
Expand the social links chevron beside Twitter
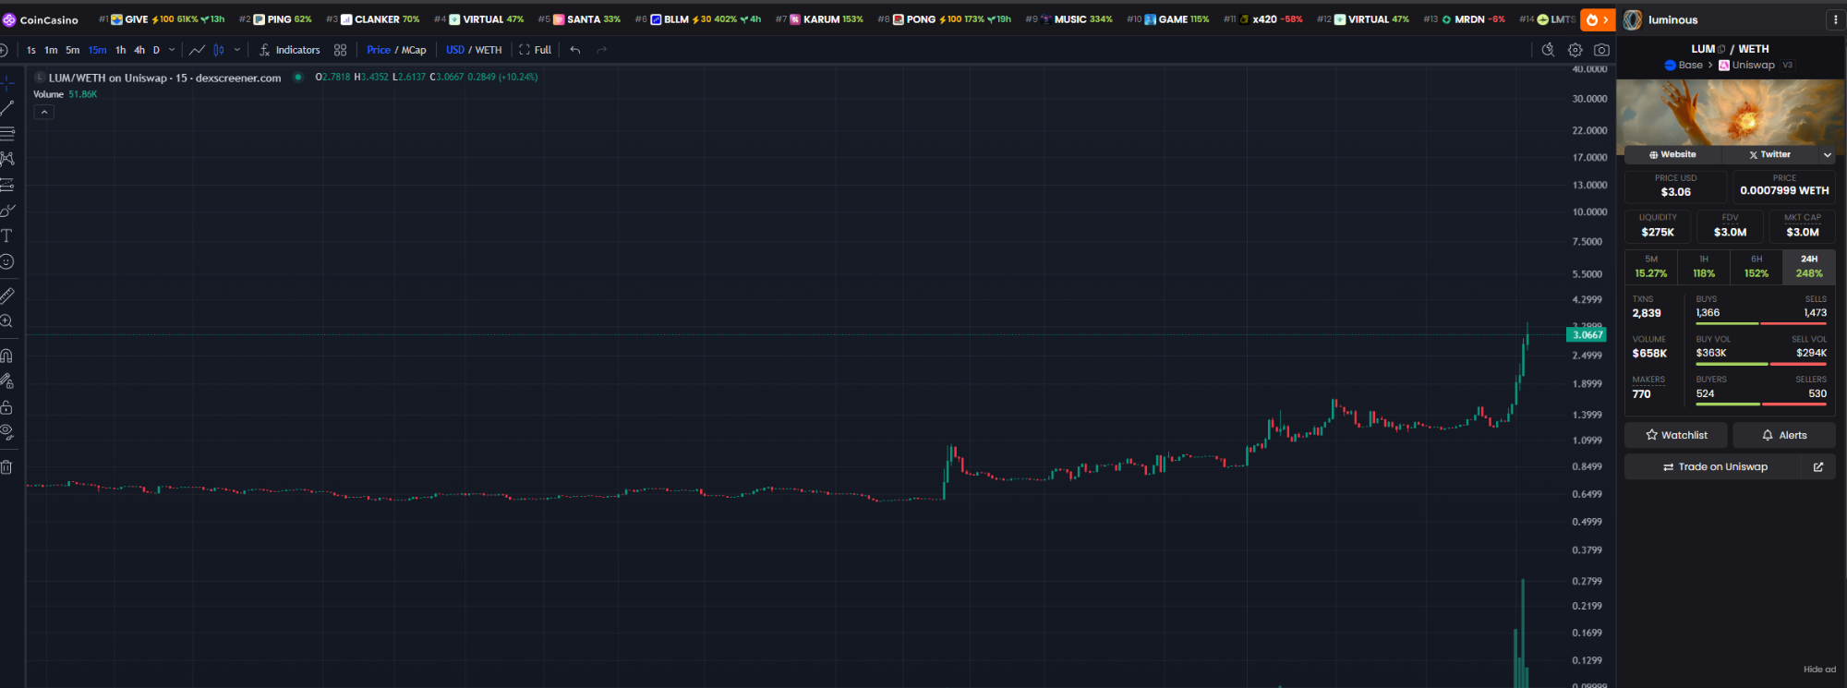pyautogui.click(x=1827, y=155)
